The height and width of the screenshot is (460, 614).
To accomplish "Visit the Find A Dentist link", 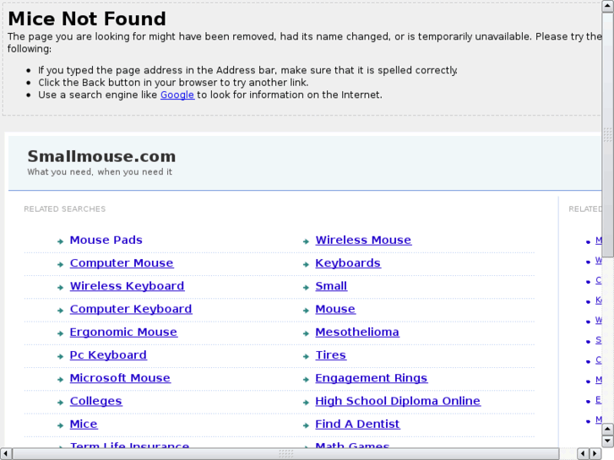I will point(357,424).
